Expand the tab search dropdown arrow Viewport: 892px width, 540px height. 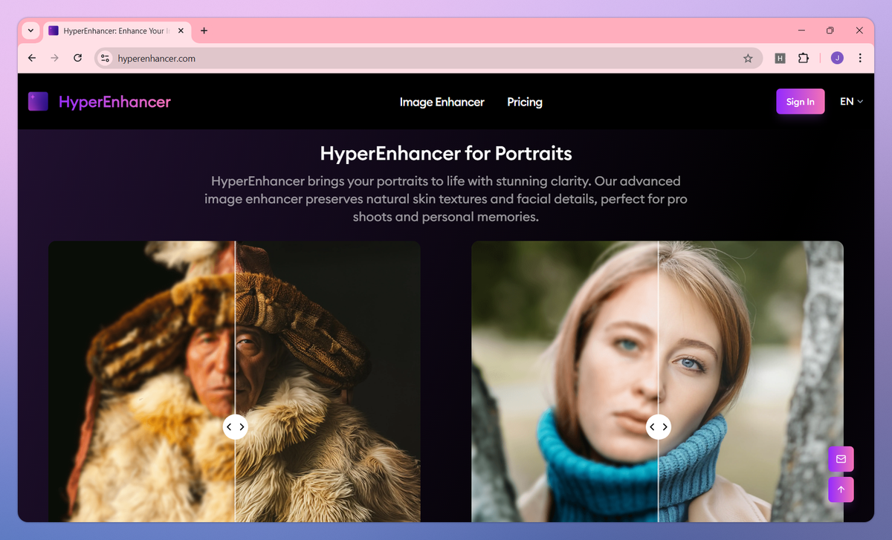coord(30,30)
